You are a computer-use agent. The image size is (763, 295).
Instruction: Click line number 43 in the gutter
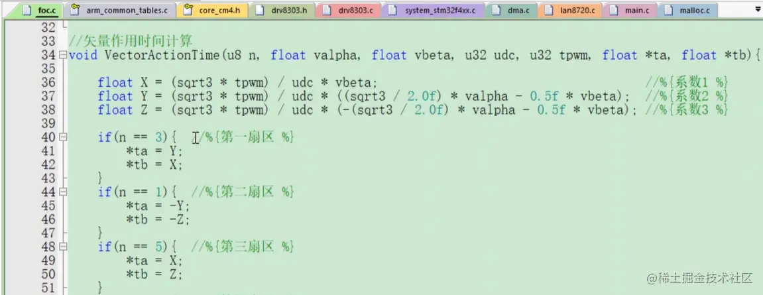(48, 178)
